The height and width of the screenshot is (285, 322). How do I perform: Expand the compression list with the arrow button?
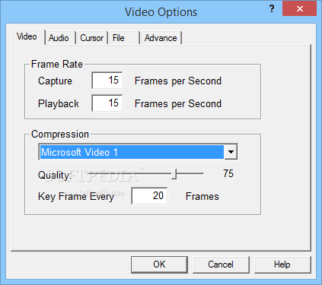(231, 152)
